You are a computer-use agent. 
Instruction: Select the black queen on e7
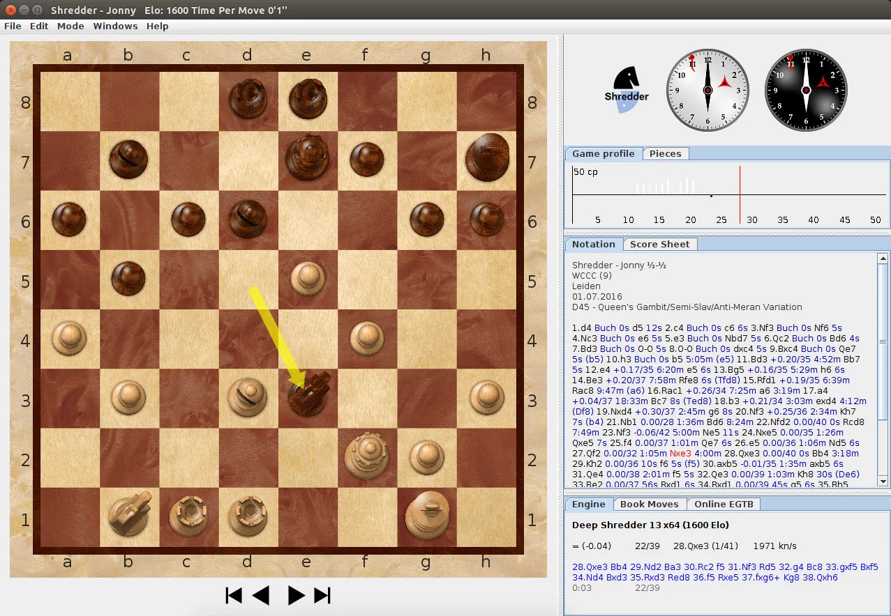(308, 157)
